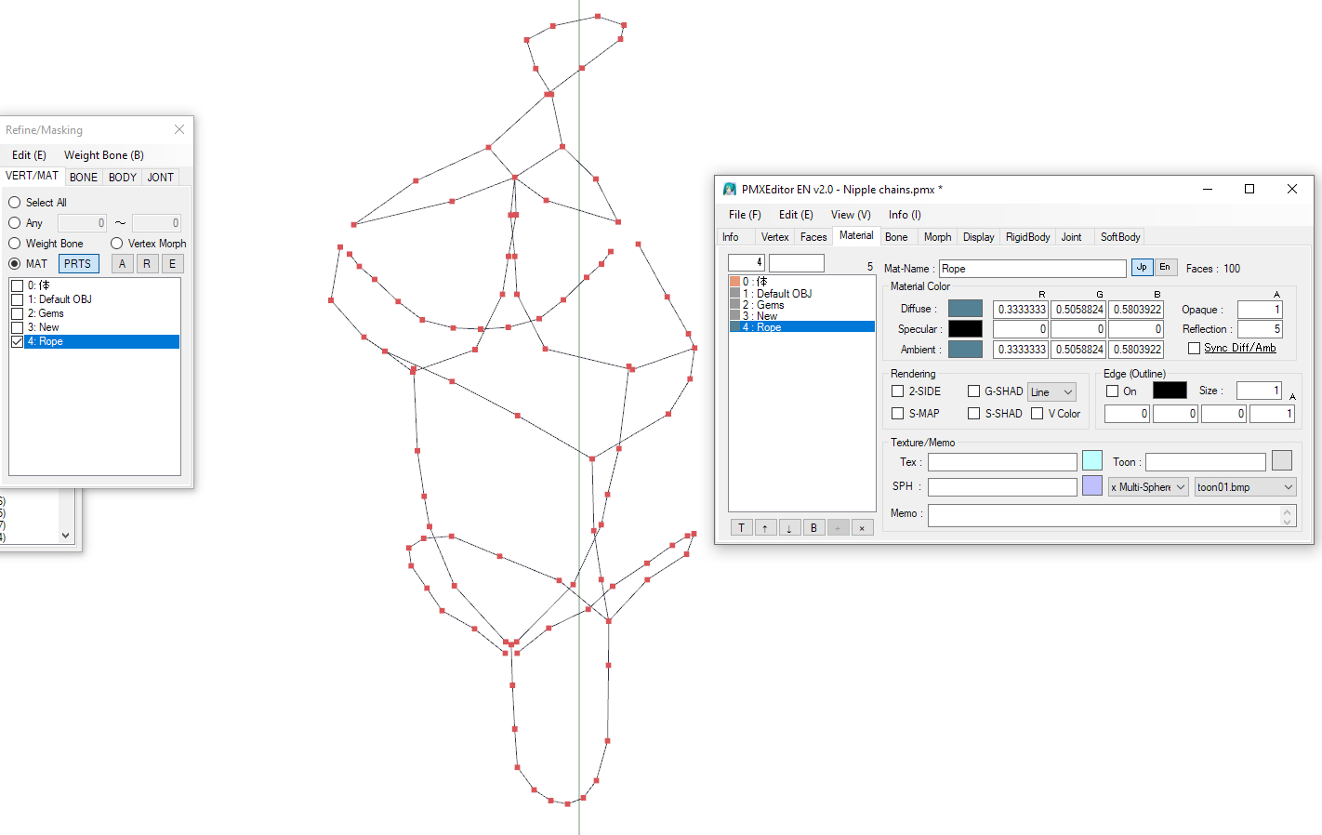The width and height of the screenshot is (1322, 835).
Task: Click the Reflection value field
Action: (1260, 329)
